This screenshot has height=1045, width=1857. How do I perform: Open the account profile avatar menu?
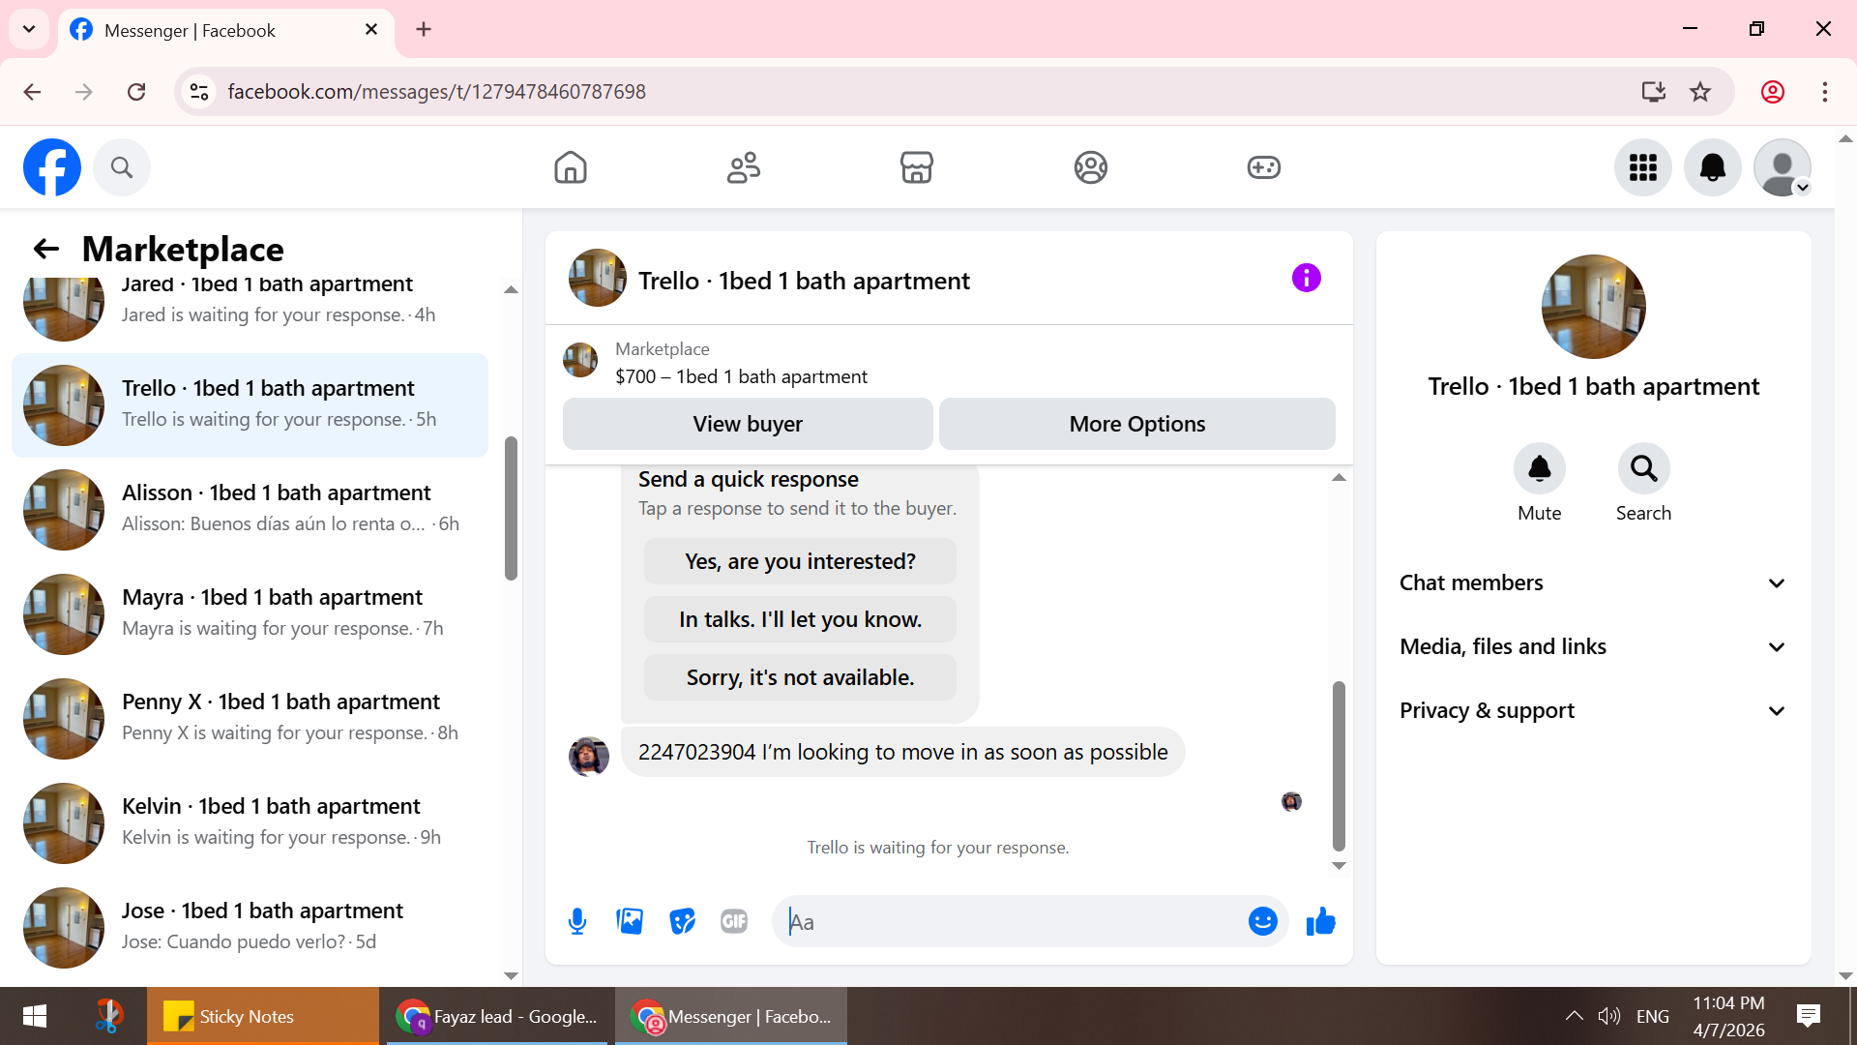point(1783,167)
